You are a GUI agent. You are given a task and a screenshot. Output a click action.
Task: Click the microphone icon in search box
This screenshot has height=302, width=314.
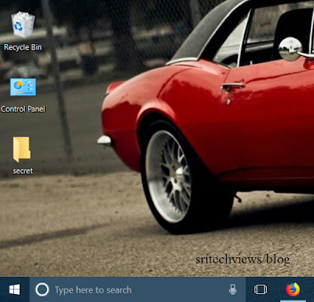232,289
